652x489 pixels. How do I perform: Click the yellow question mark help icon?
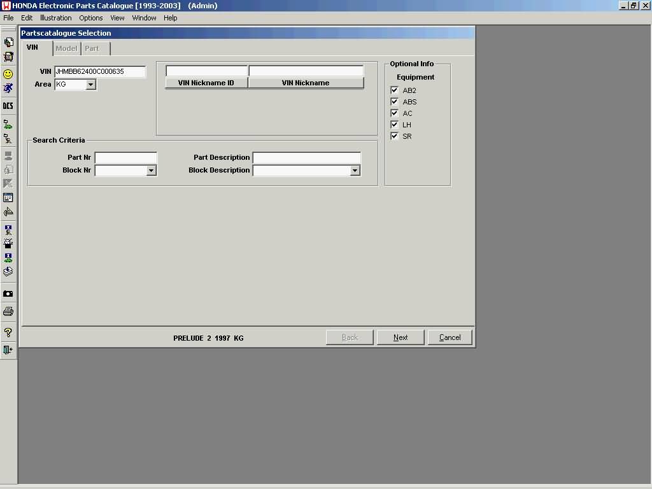pos(8,332)
